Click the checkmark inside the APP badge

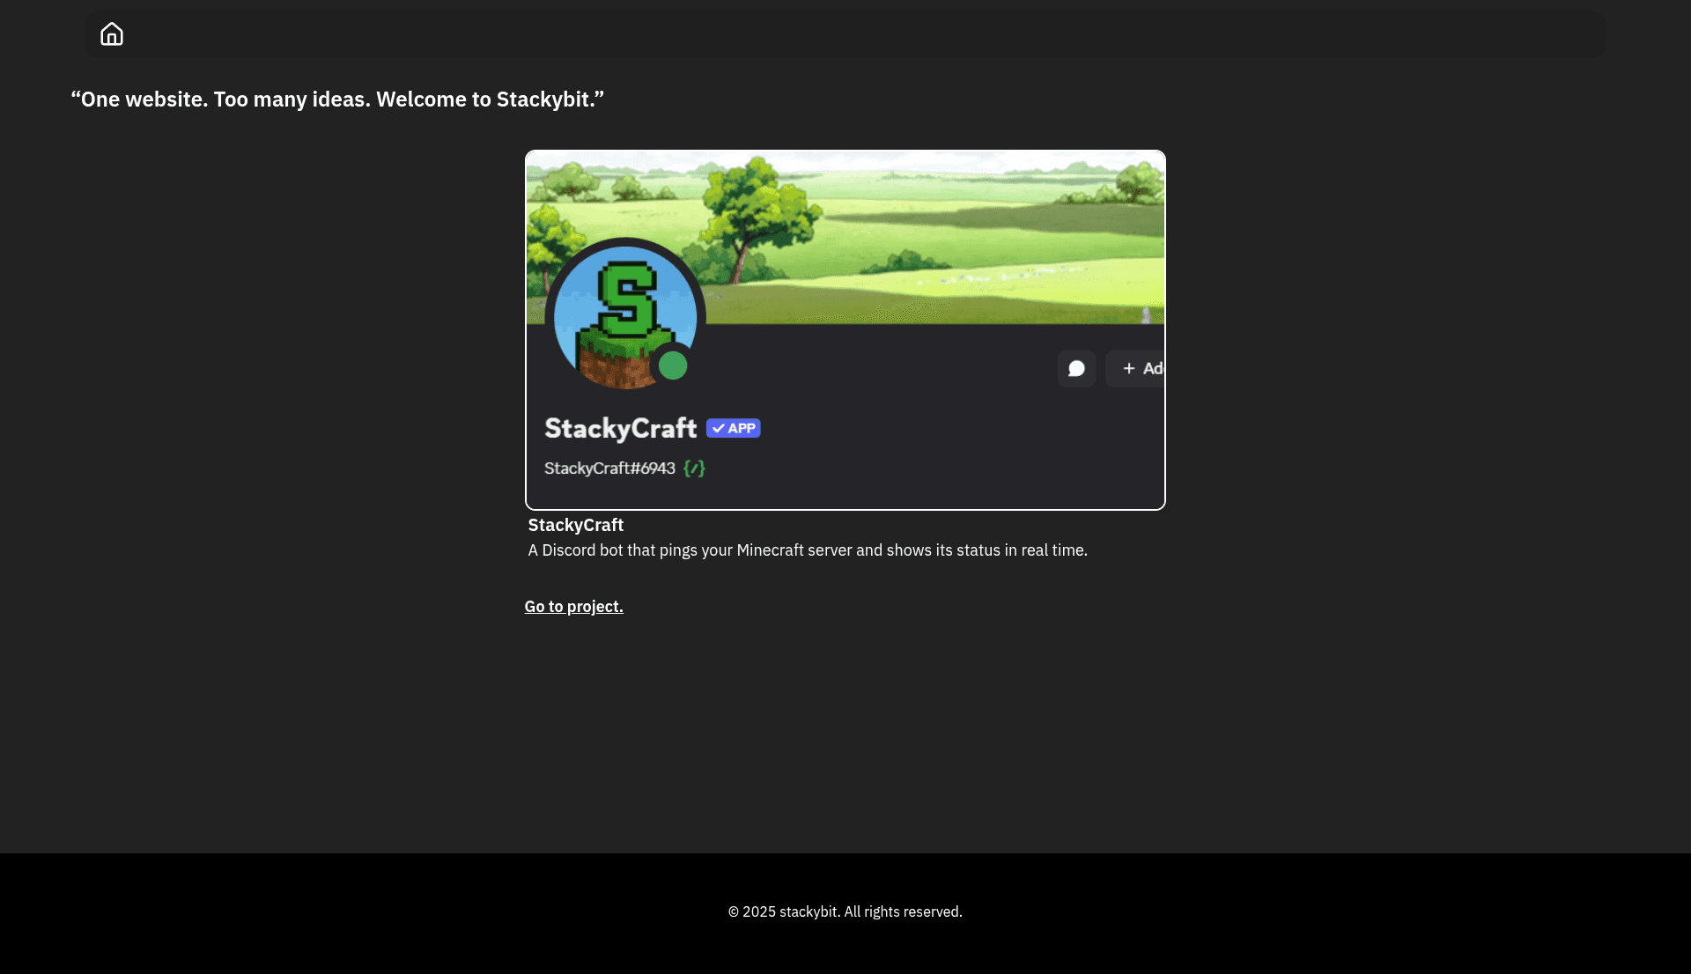pos(718,428)
